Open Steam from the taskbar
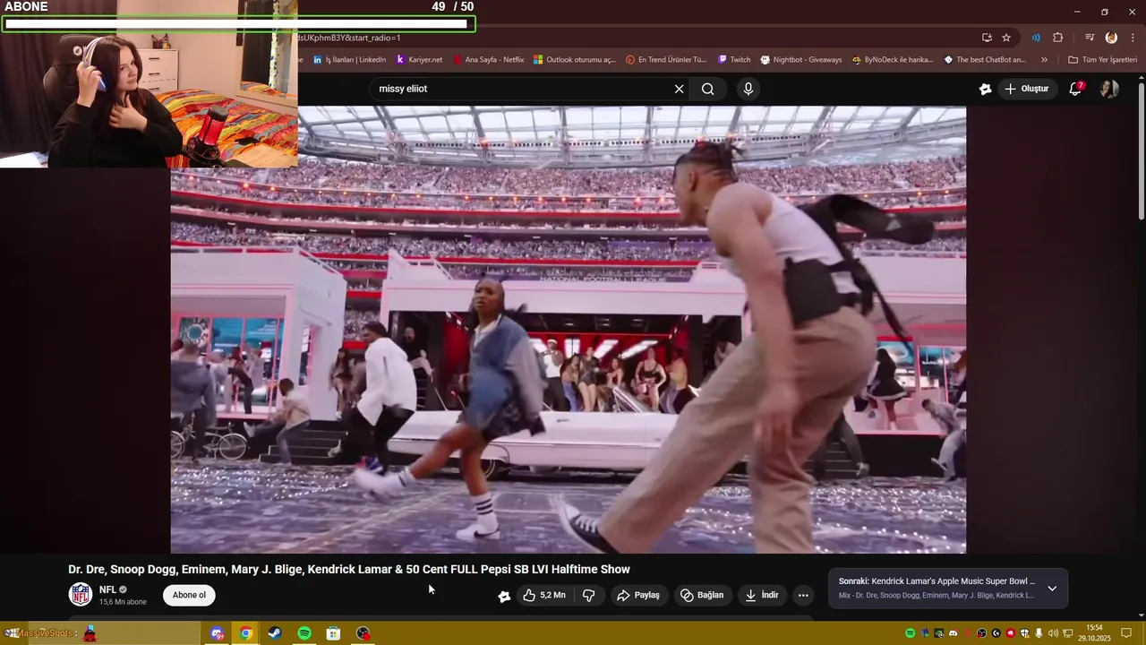 tap(275, 633)
